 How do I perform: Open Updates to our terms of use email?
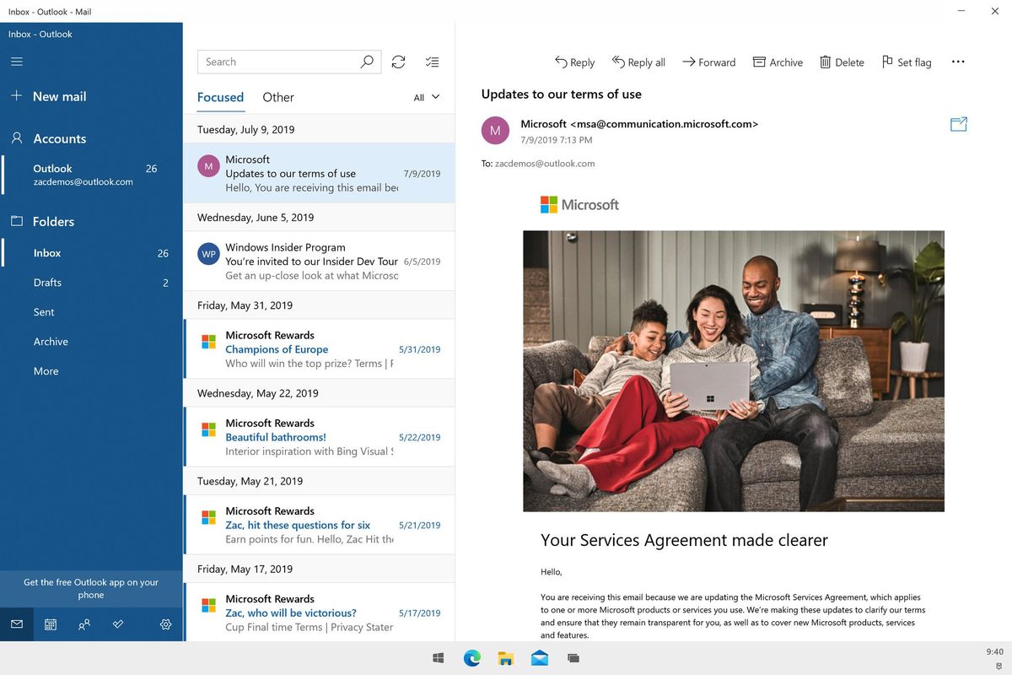(x=319, y=173)
